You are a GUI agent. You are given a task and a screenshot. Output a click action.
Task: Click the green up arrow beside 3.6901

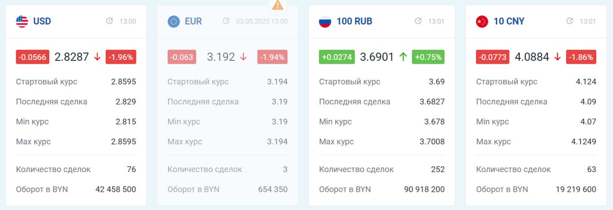[403, 57]
